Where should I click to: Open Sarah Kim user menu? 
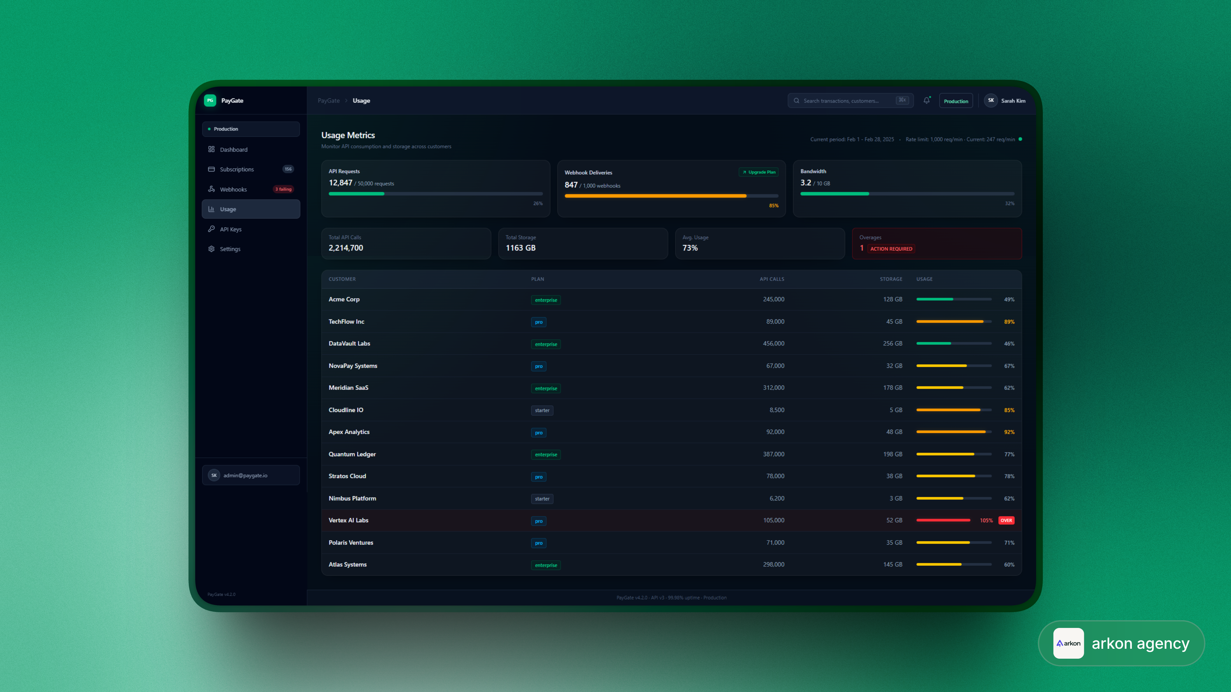click(x=1005, y=100)
